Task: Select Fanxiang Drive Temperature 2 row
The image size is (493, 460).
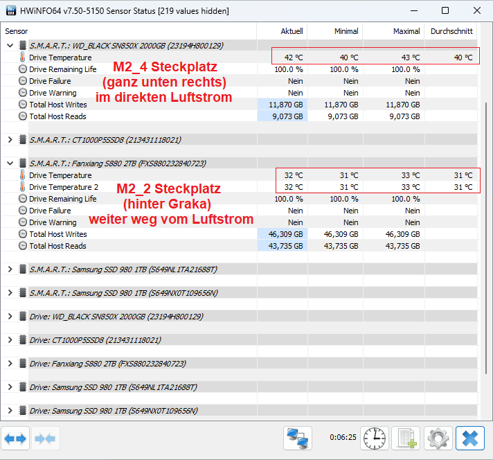Action: tap(239, 187)
